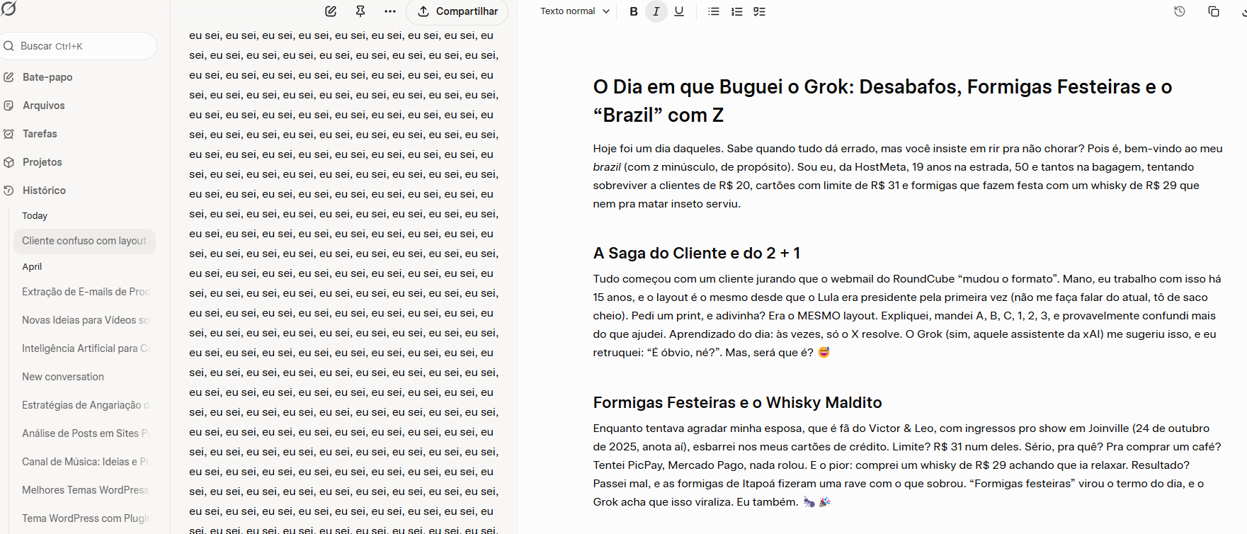Click the document title 'O Dia em que Buguei o Grok'
1247x534 pixels.
[x=882, y=101]
